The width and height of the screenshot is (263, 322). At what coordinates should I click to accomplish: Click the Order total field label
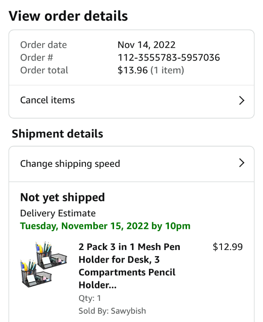click(44, 70)
